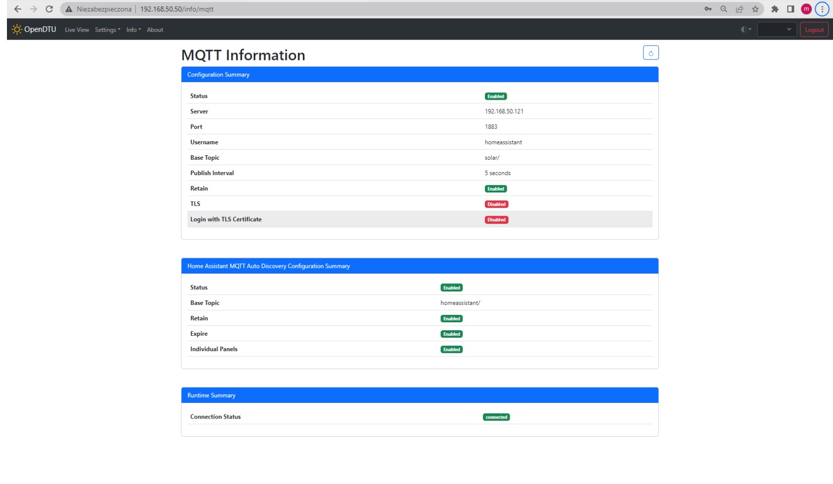Screen dimensions: 833x484
Task: Expand the Info dropdown menu
Action: (132, 30)
